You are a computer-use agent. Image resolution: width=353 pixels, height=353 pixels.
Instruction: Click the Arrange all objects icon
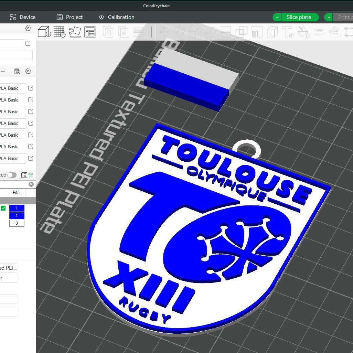point(90,32)
